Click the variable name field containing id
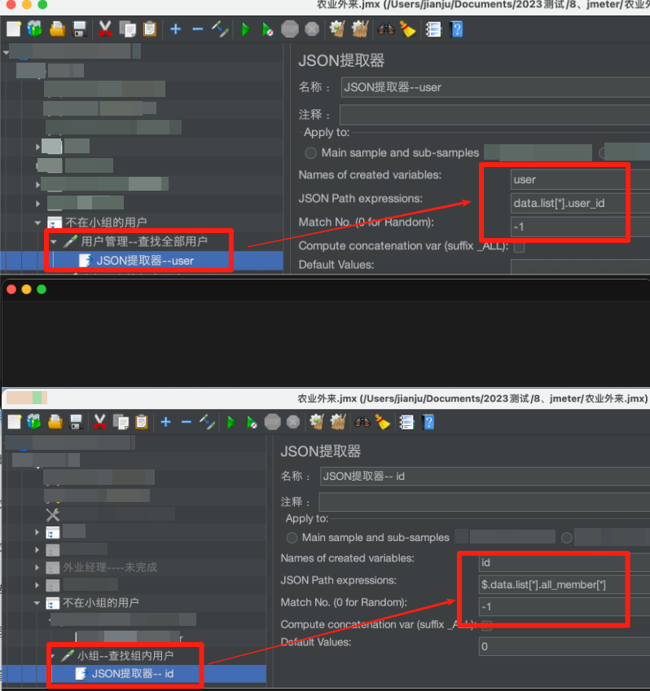Image resolution: width=650 pixels, height=691 pixels. point(564,563)
